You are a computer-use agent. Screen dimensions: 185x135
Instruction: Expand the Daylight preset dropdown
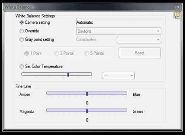[119, 31]
